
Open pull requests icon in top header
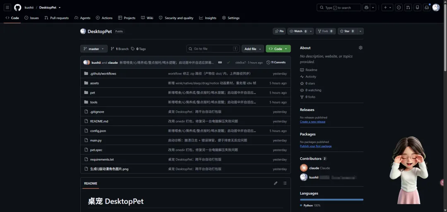[408, 7]
